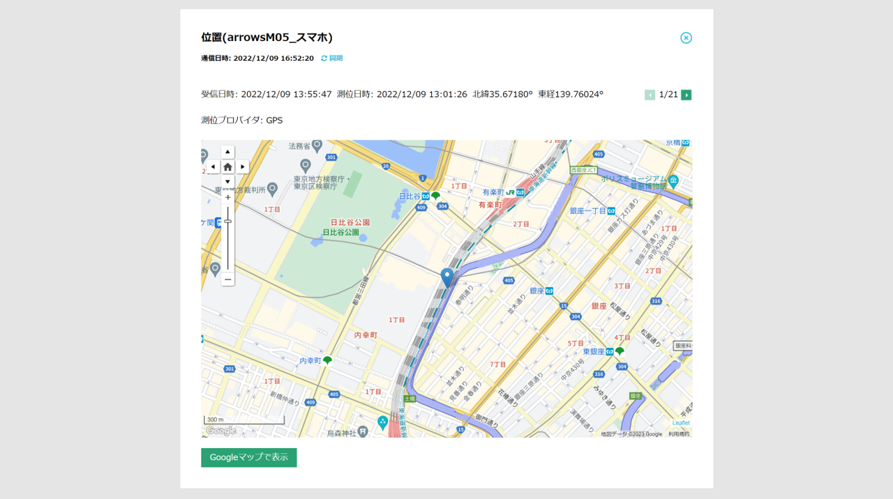Click the Leaflet attribution link
893x499 pixels.
(x=681, y=423)
